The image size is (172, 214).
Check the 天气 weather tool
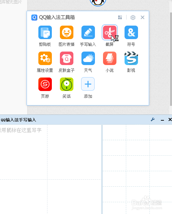tap(88, 58)
